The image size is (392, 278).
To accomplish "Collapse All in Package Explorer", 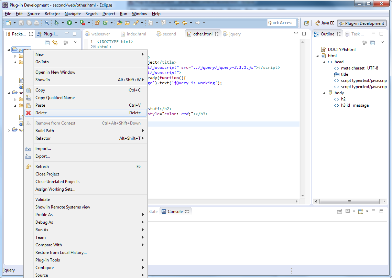I will [x=47, y=43].
